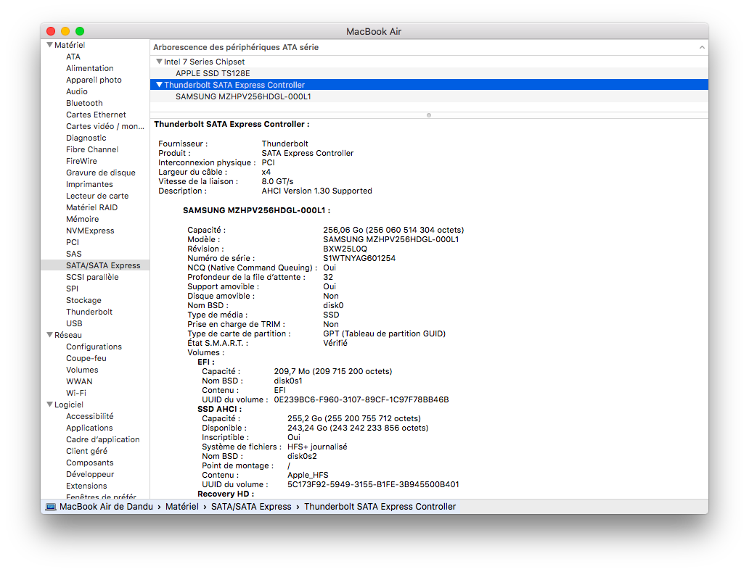Click the MacBook Air computer icon in path bar
Viewport: 749px width, 572px height.
coord(51,507)
